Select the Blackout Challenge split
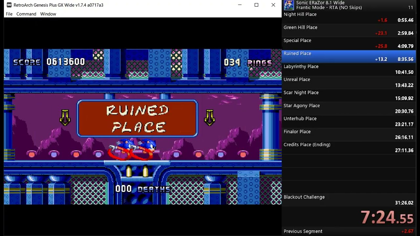This screenshot has height=236, width=420. click(x=348, y=200)
